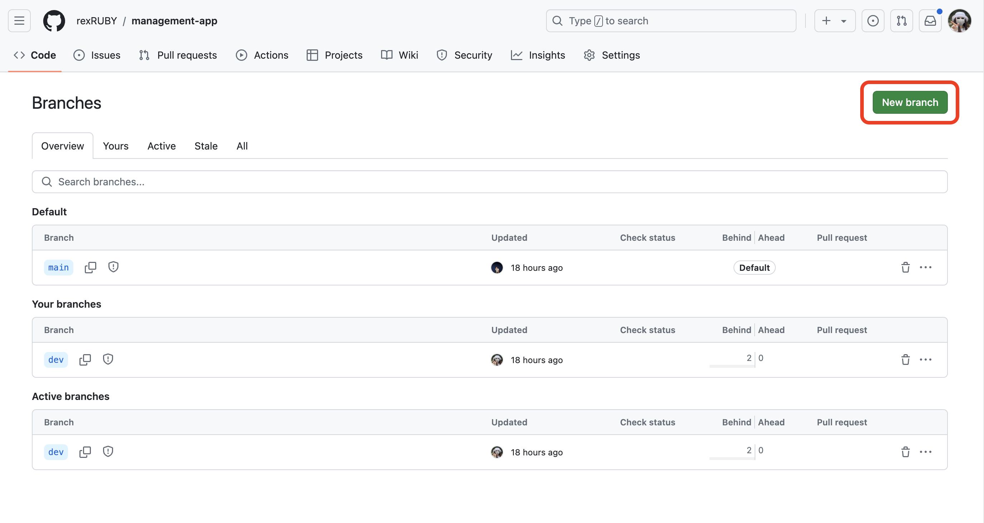
Task: Open the three-dot menu for main branch
Action: point(925,268)
